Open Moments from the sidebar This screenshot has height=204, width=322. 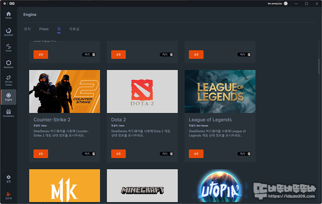(x=9, y=64)
